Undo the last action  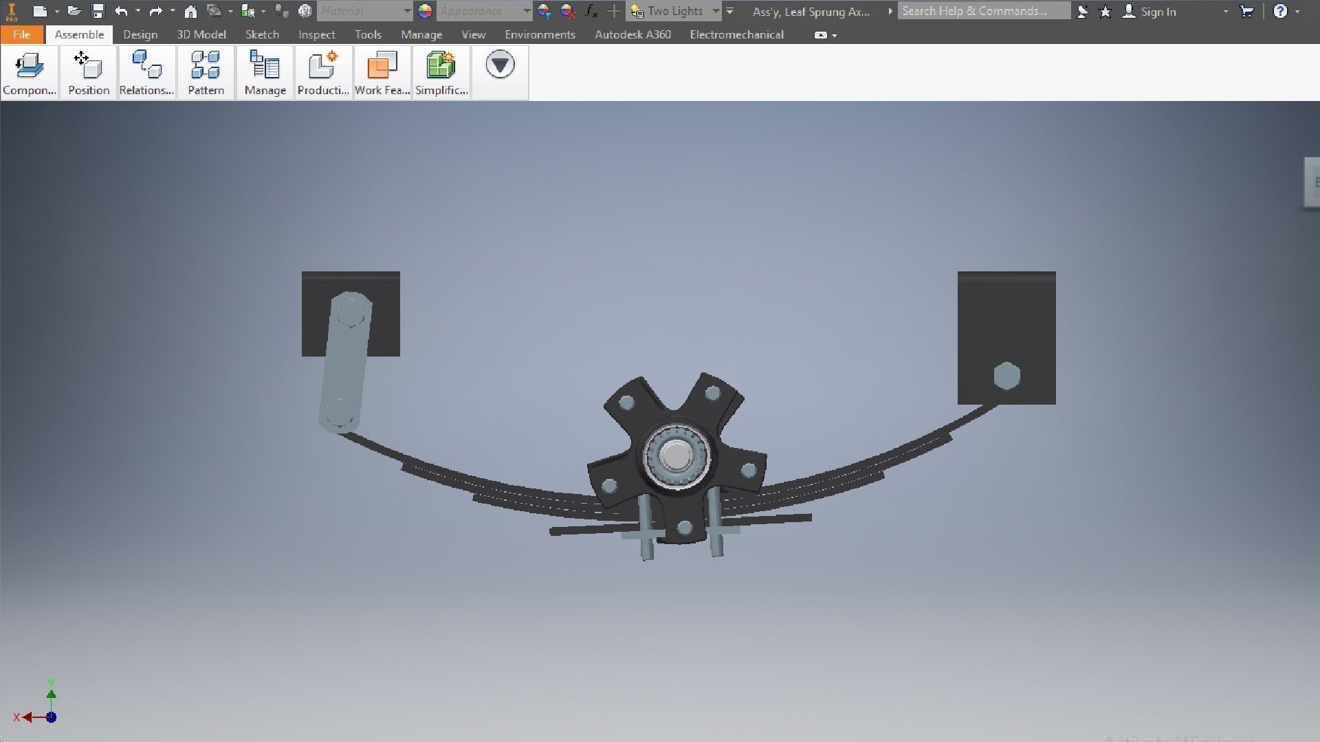pos(122,11)
